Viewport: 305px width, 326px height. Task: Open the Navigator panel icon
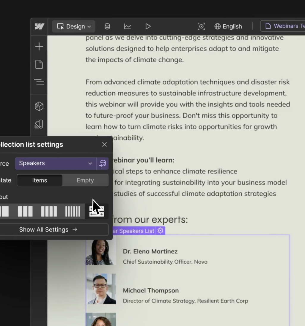pos(39,82)
